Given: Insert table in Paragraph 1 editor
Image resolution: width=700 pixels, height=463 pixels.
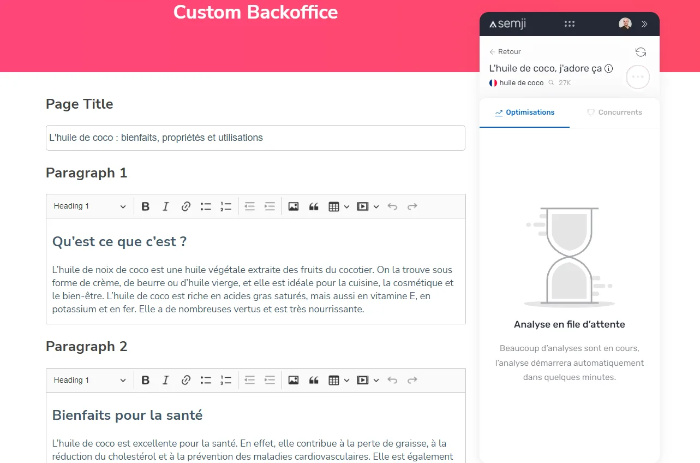Looking at the screenshot, I should pyautogui.click(x=334, y=206).
